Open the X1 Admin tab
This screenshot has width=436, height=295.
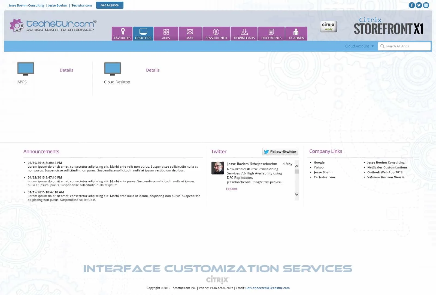296,34
